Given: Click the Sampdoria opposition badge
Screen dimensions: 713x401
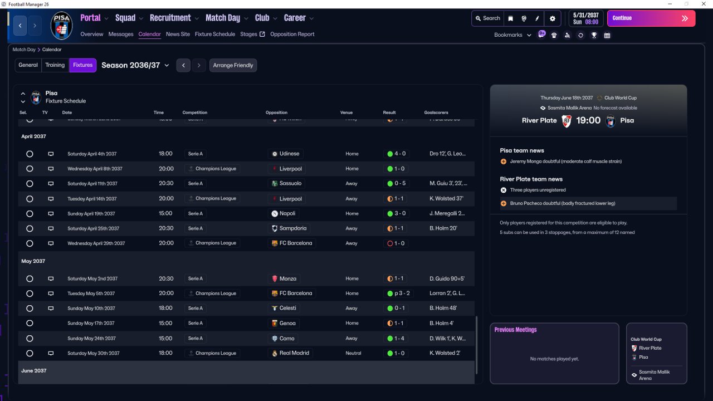Looking at the screenshot, I should coord(275,228).
